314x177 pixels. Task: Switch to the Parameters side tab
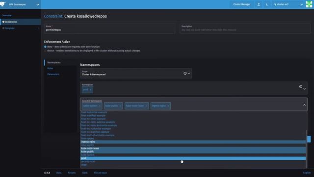point(53,74)
